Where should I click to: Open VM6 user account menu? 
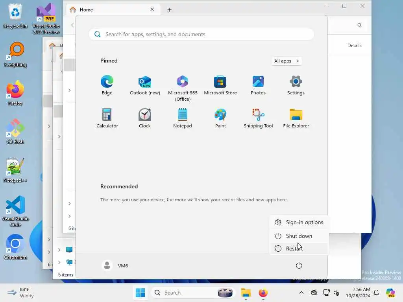point(115,265)
